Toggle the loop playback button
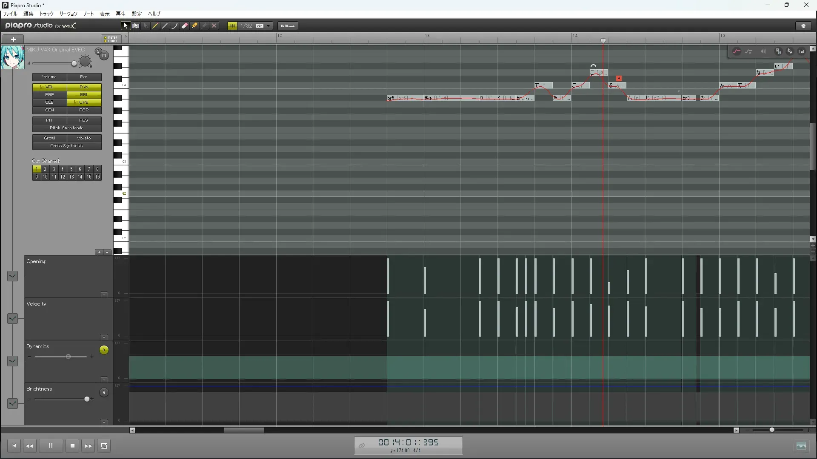The width and height of the screenshot is (817, 459). (x=104, y=446)
